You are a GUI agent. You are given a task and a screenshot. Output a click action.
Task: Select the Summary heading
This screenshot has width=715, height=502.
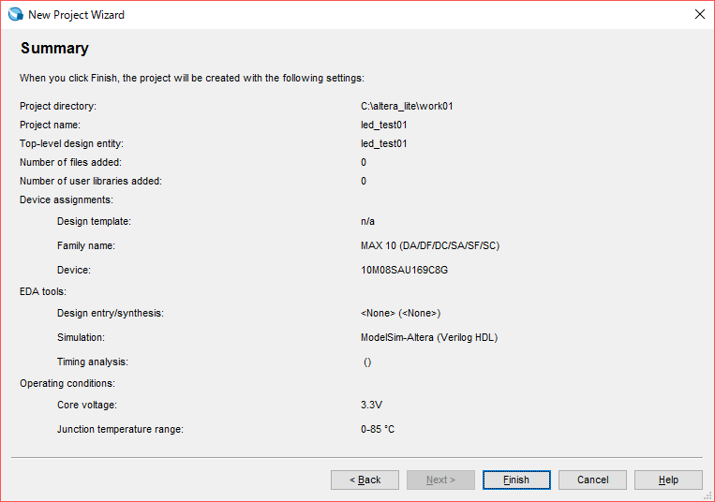click(54, 49)
